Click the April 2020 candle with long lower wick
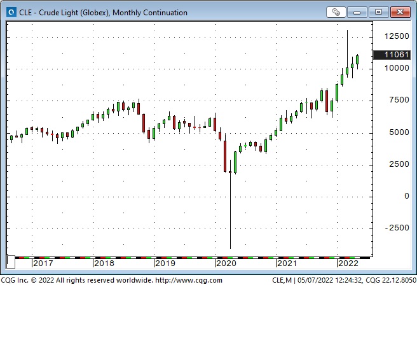The image size is (417, 352). tap(230, 204)
